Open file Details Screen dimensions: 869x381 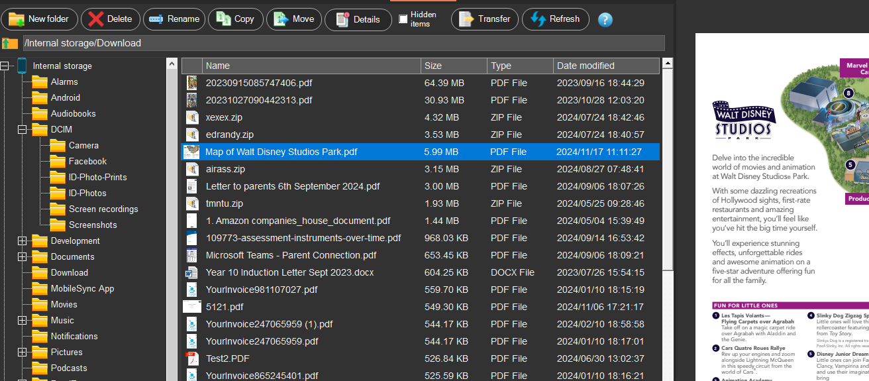(x=358, y=19)
